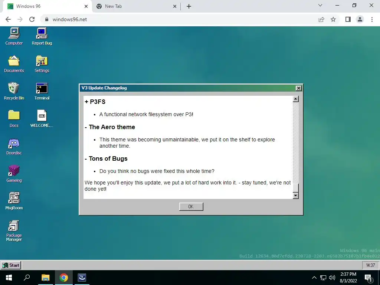Click the '+ P3FS' heading
380x285 pixels.
point(95,102)
